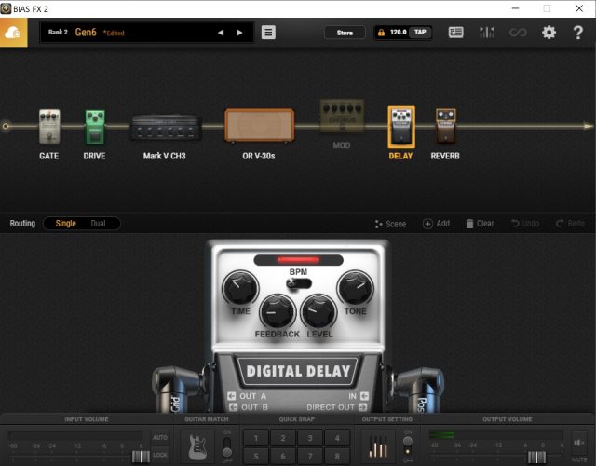Toggle the Guitar Match on/off switch
The width and height of the screenshot is (596, 466).
pyautogui.click(x=227, y=447)
